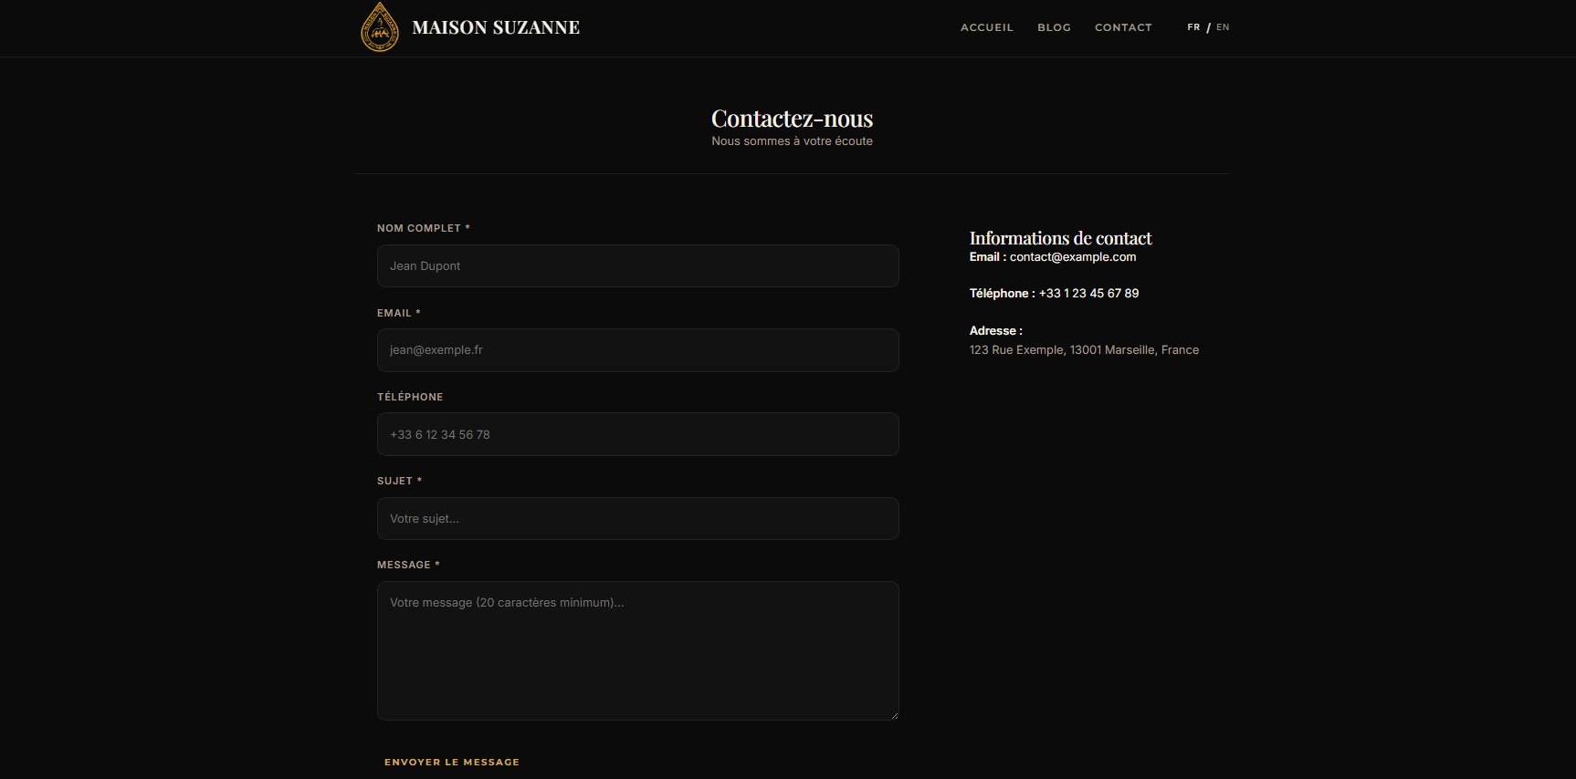
Task: Click the MAISON SUZANNE brand name
Action: point(496,27)
